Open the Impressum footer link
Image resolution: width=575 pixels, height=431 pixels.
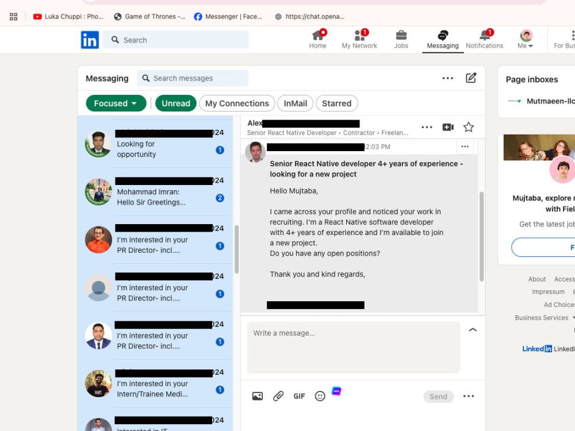point(548,292)
